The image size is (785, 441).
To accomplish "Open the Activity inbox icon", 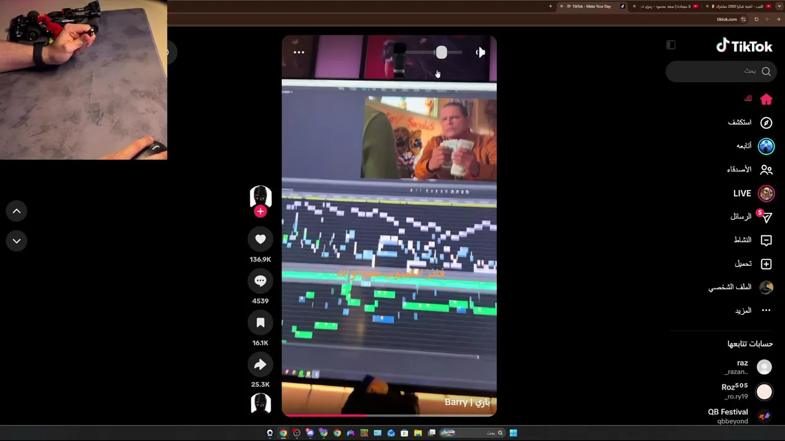I will [766, 240].
